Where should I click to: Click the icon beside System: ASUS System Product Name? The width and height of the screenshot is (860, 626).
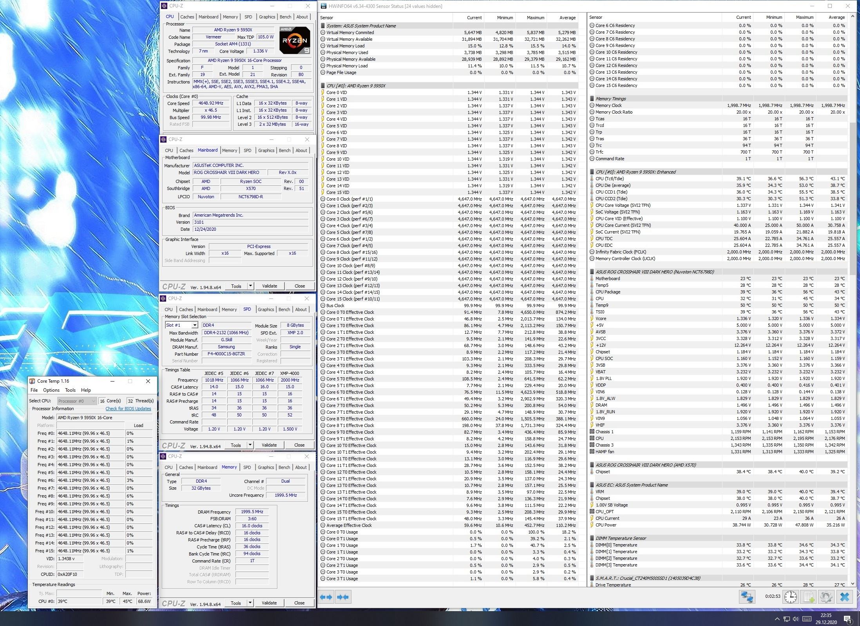[x=323, y=26]
